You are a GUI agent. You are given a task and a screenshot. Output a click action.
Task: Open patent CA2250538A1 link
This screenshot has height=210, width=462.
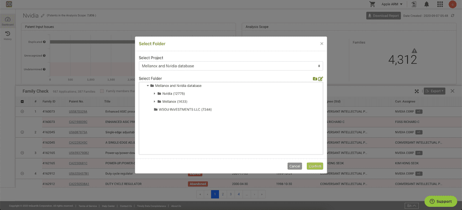pos(79,184)
